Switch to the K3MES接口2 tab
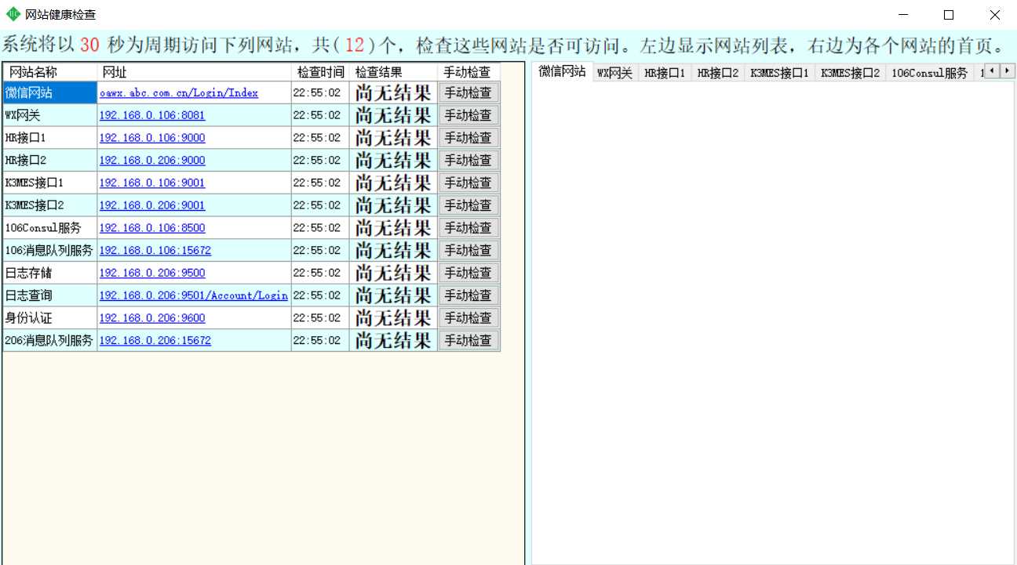This screenshot has width=1017, height=565. tap(850, 74)
